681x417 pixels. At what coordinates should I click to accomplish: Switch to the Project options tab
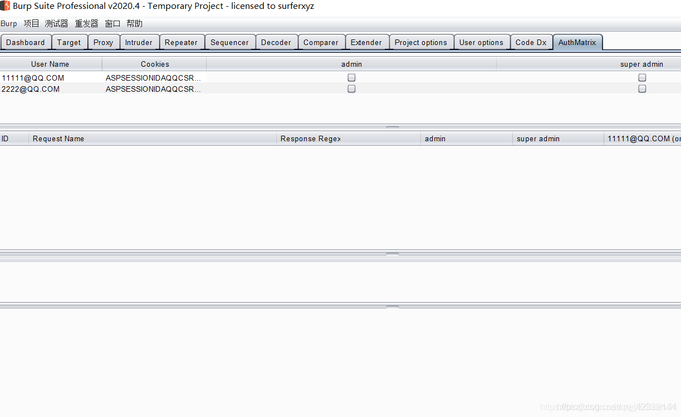pyautogui.click(x=421, y=42)
